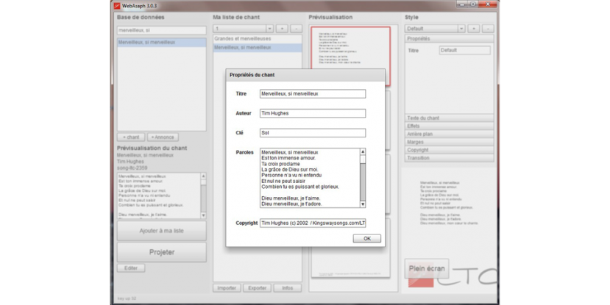The height and width of the screenshot is (305, 610).
Task: Expand the Transition section
Action: (449, 158)
